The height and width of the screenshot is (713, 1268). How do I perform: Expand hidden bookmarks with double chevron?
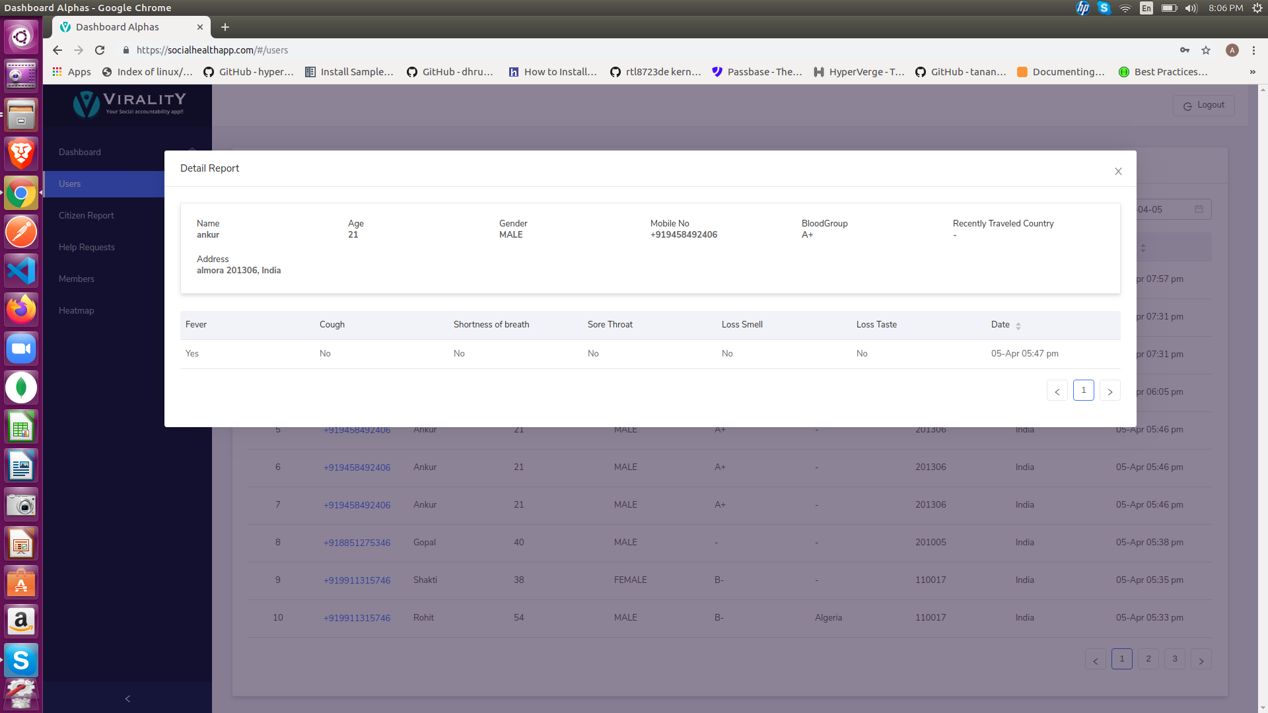click(x=1252, y=72)
